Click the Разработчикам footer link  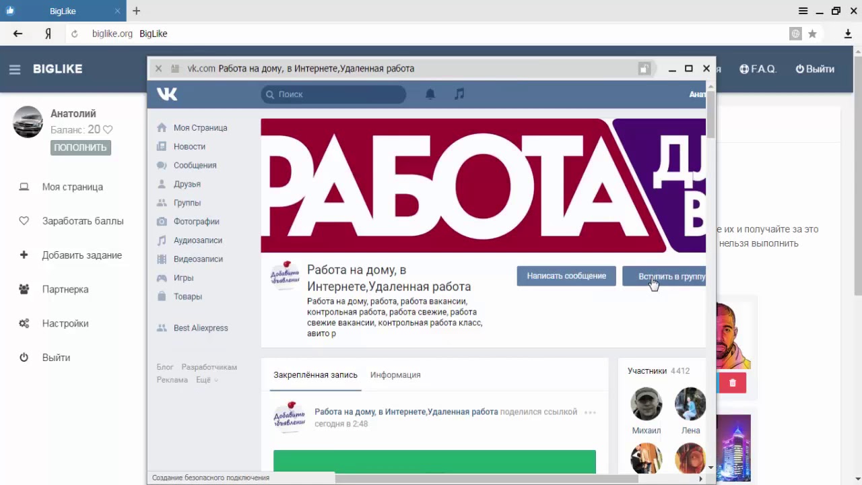pos(209,367)
